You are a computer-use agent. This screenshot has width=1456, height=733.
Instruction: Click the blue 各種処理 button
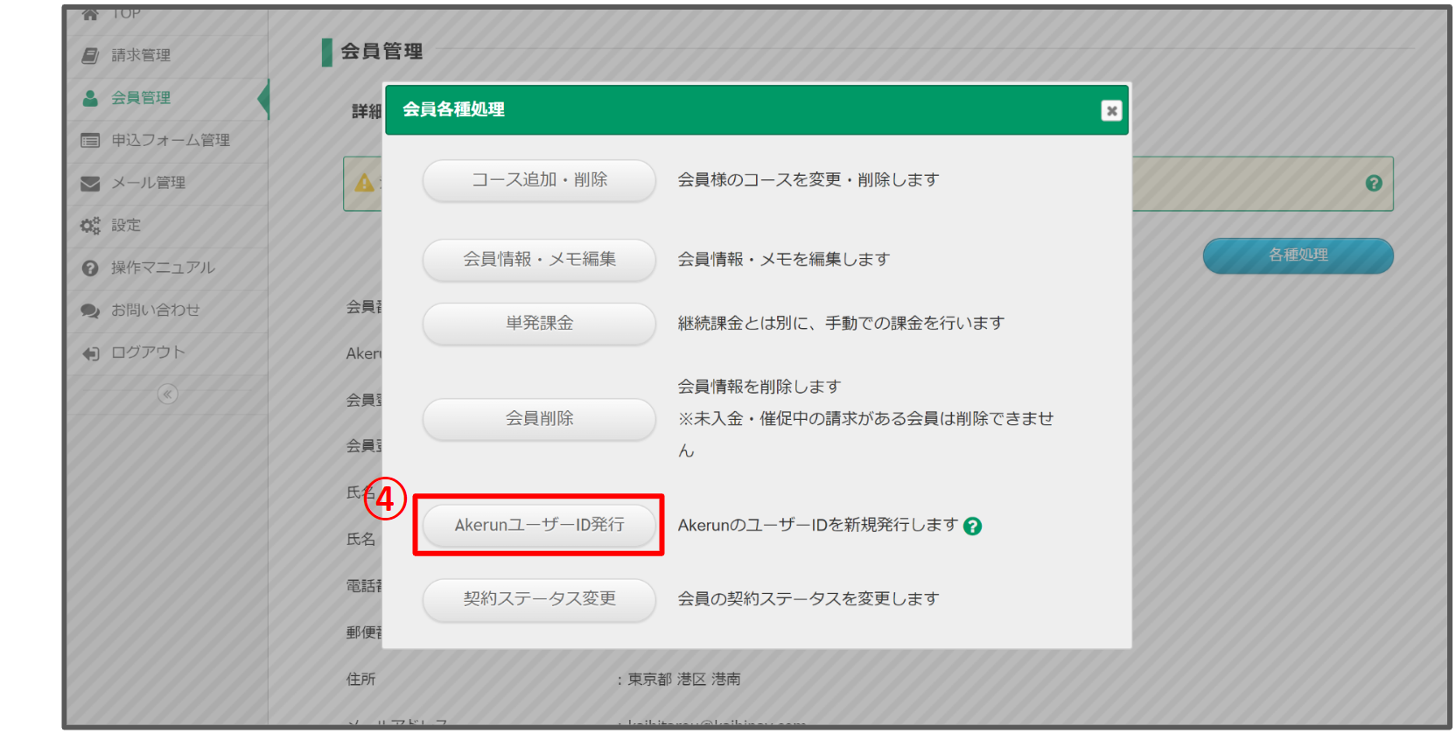pyautogui.click(x=1298, y=255)
